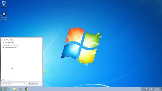The width and height of the screenshot is (162, 91).
Task: Open Windows Explorer folder icon on taskbar
Action: coord(15,89)
